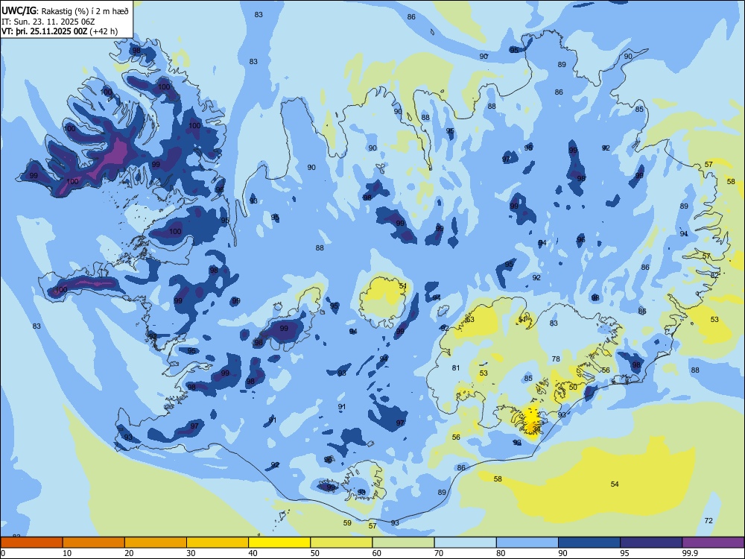Click the colour scale tick label '99.9'
This screenshot has width=745, height=559.
[690, 553]
